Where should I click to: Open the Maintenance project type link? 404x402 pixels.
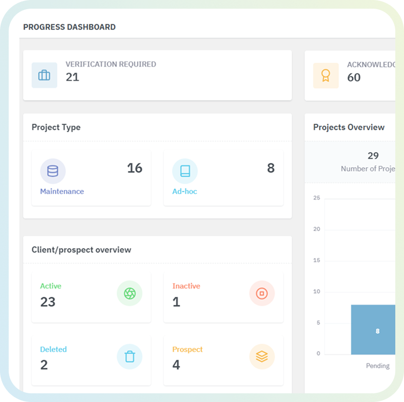(62, 191)
